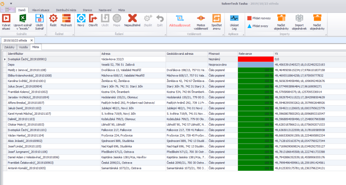Screen dimensions: 346x185
Task: Switch to the Vozidla sub-tab
Action: (x=23, y=47)
